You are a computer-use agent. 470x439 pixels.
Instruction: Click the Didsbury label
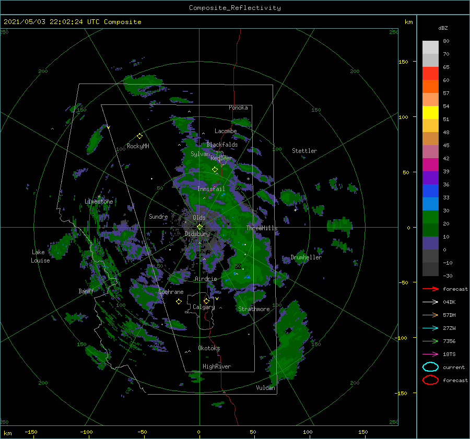pos(197,234)
